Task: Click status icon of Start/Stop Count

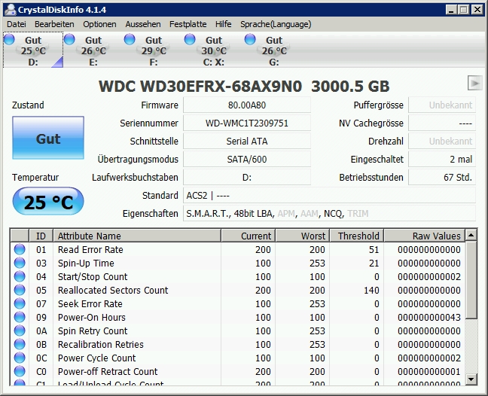Action: point(20,276)
